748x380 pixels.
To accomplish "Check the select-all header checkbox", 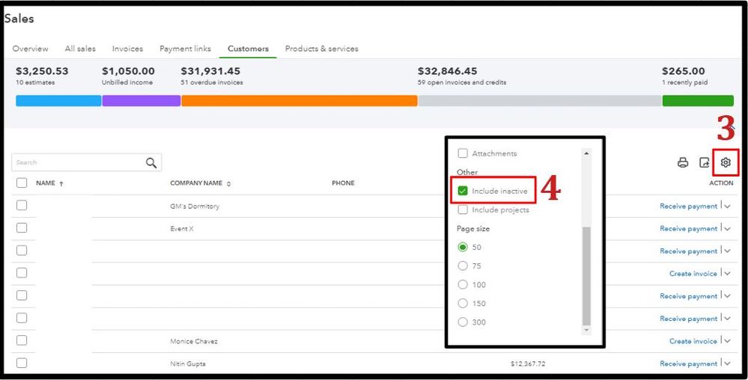I will click(x=22, y=183).
